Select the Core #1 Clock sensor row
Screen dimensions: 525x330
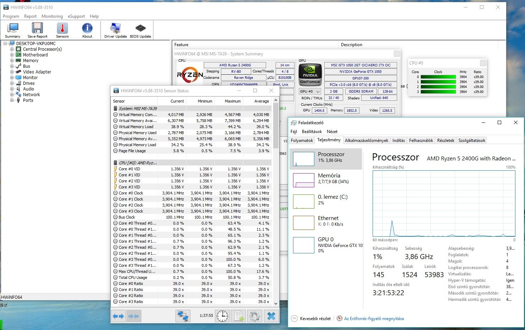(192, 199)
